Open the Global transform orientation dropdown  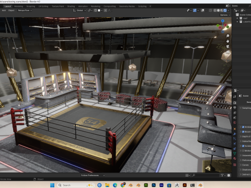[79, 10]
